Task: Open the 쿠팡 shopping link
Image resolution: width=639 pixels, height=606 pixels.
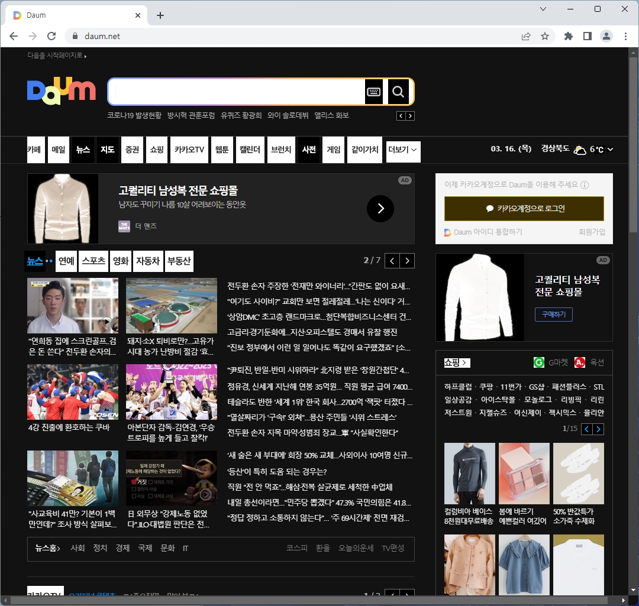Action: [x=486, y=387]
